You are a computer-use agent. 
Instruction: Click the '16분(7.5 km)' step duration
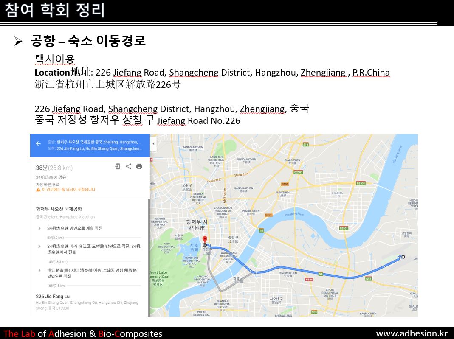(56, 286)
